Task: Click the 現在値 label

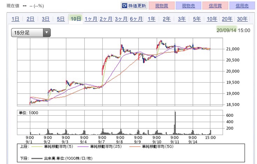Action: [13, 6]
